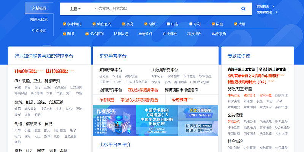Open 政府文件 database link
This screenshot has width=304, height=152.
[x=146, y=34]
